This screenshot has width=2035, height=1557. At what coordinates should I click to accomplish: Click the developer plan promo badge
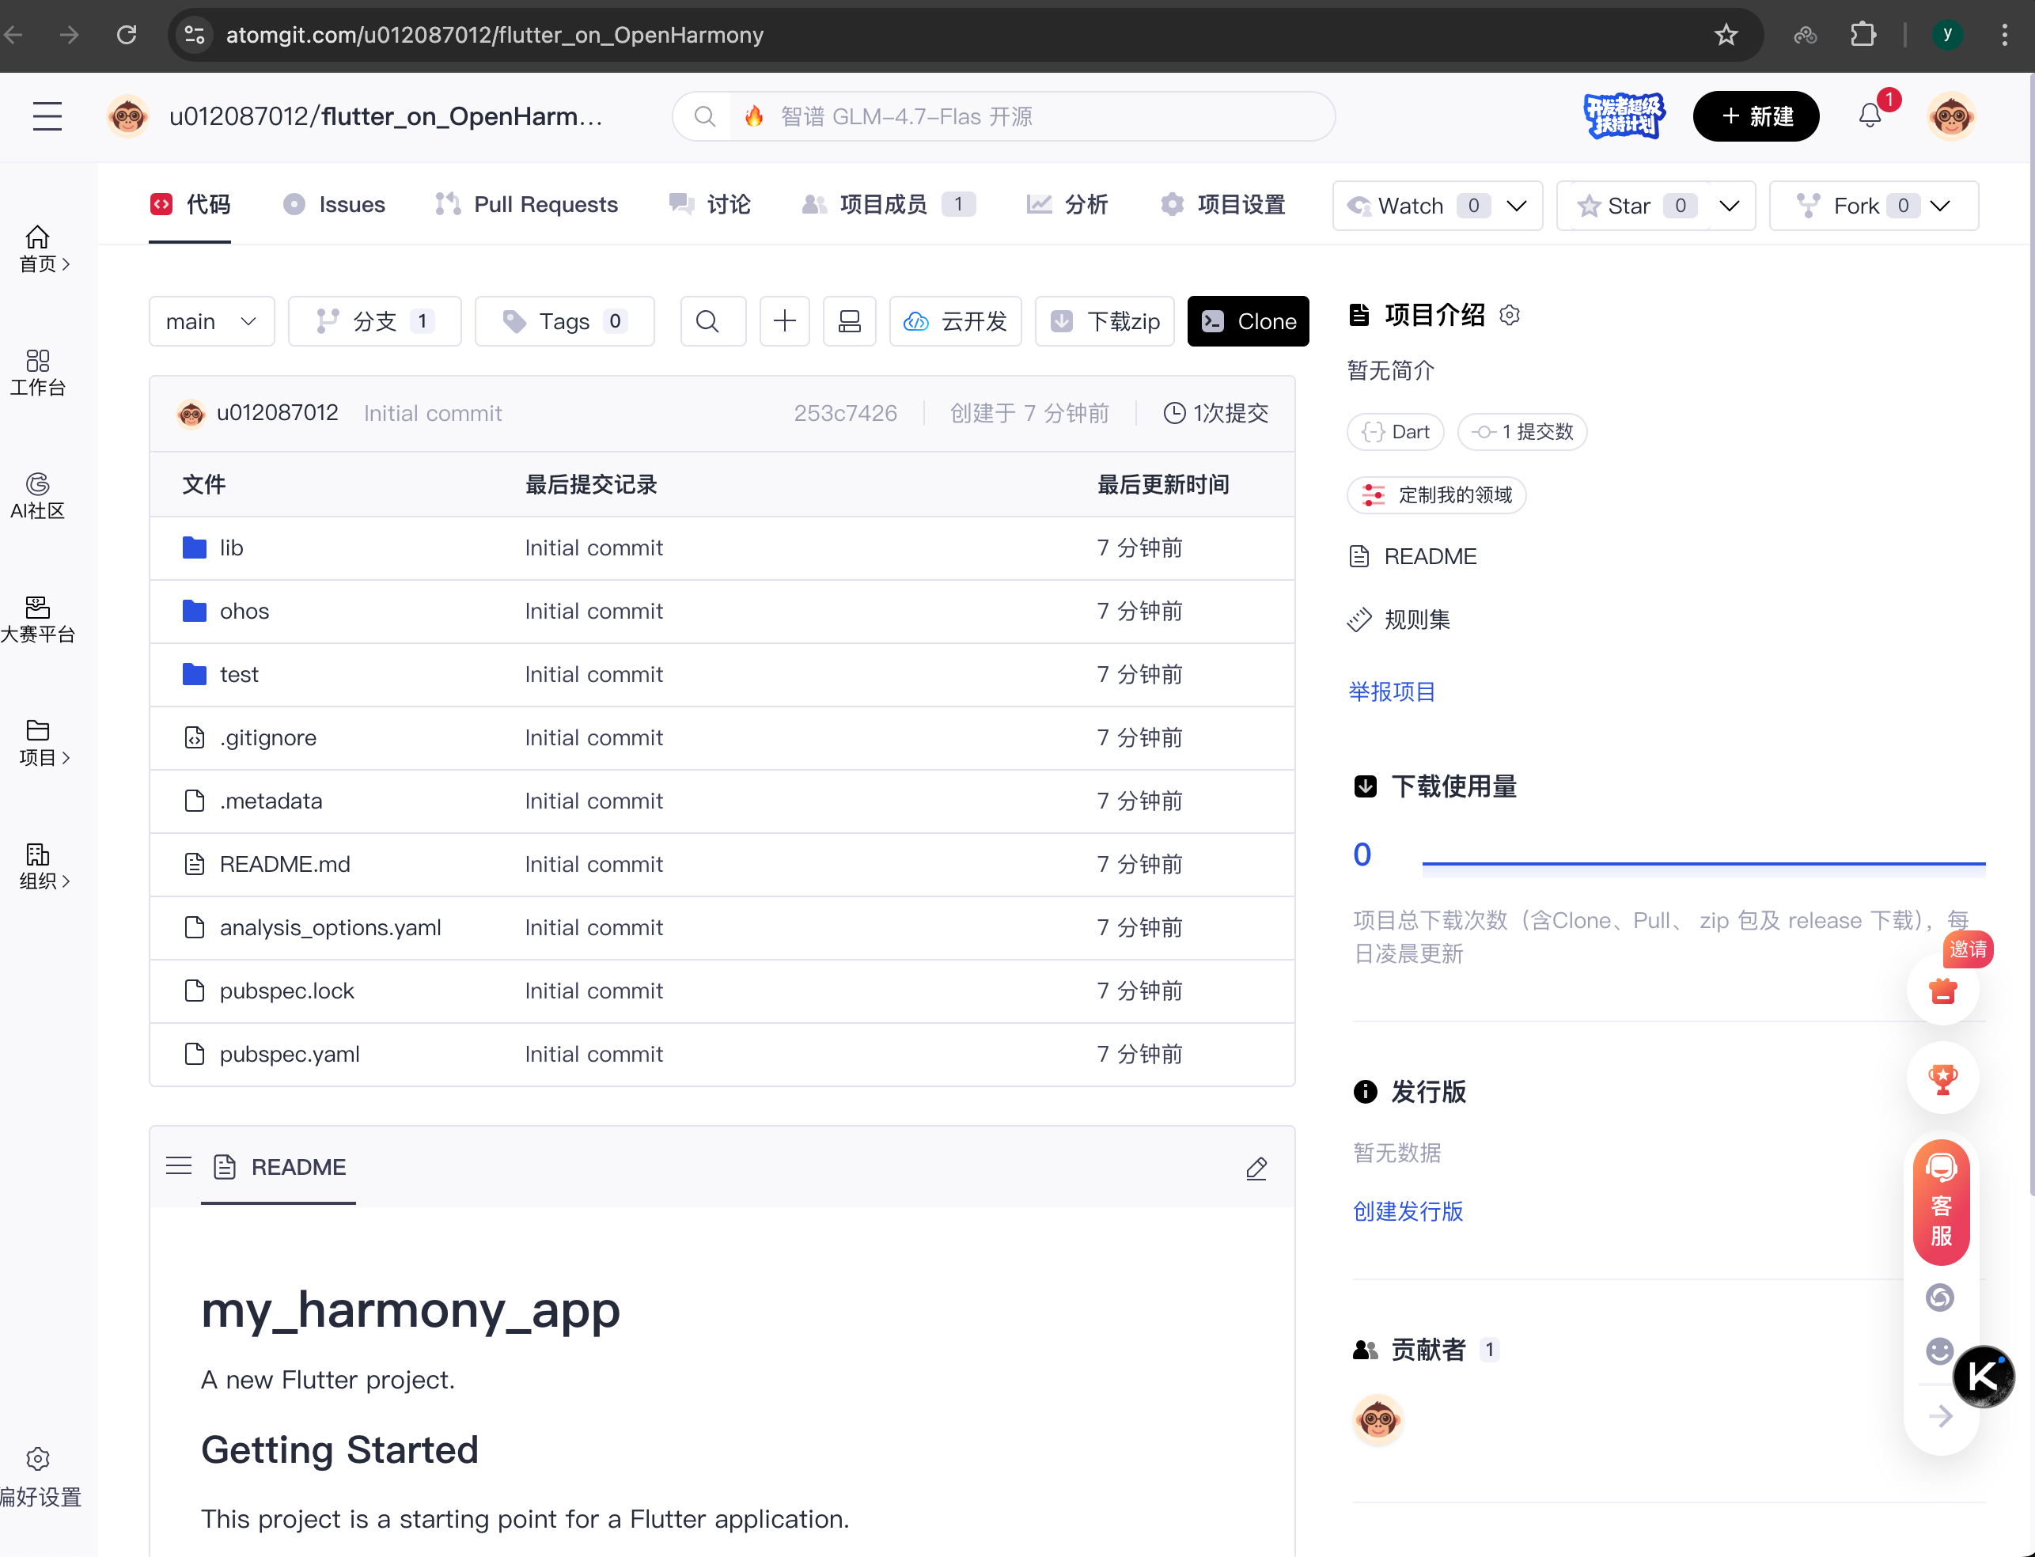(1624, 117)
